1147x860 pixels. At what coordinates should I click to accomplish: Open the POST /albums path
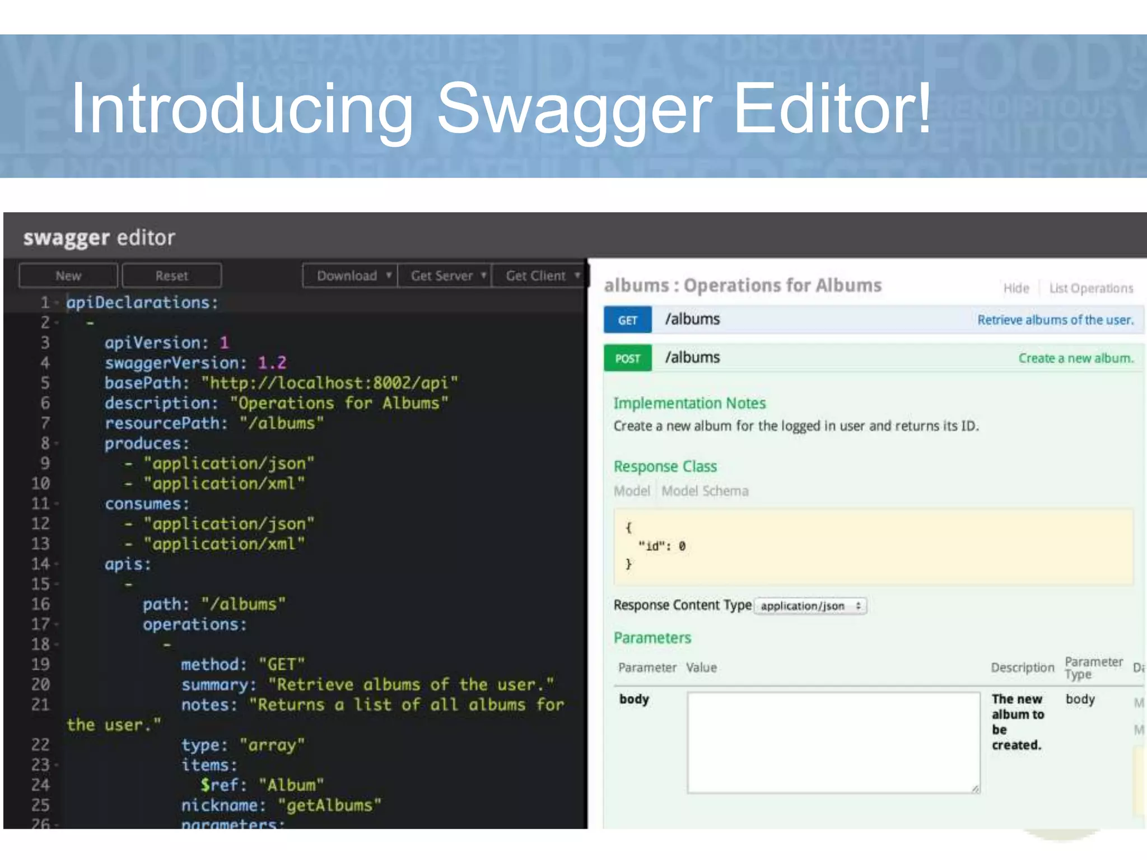point(692,357)
